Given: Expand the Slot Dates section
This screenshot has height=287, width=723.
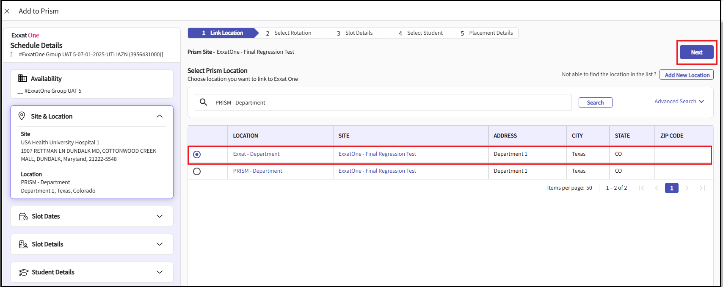Looking at the screenshot, I should pos(160,216).
